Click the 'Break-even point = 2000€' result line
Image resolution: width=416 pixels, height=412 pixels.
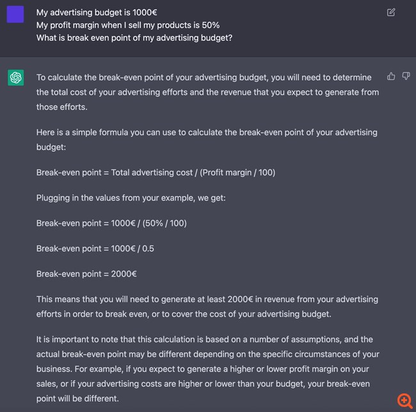86,274
